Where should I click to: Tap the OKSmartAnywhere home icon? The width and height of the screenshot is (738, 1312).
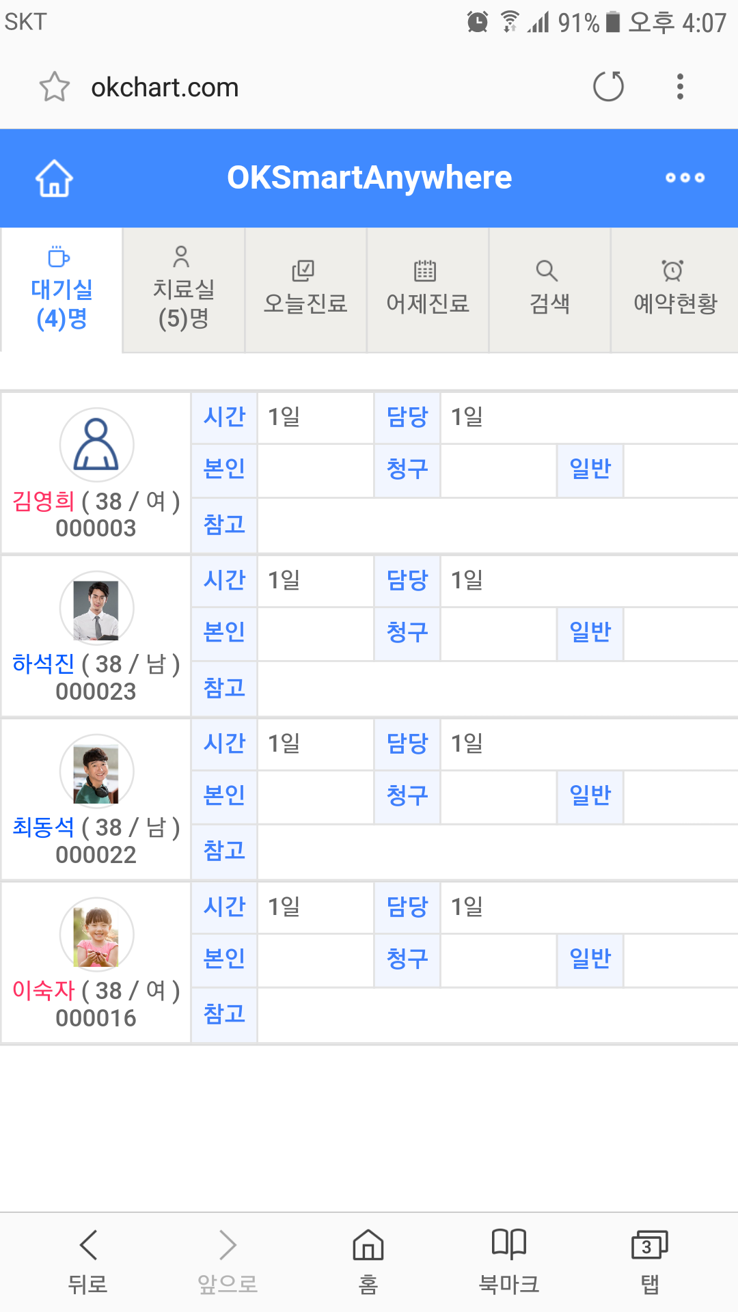pyautogui.click(x=55, y=178)
